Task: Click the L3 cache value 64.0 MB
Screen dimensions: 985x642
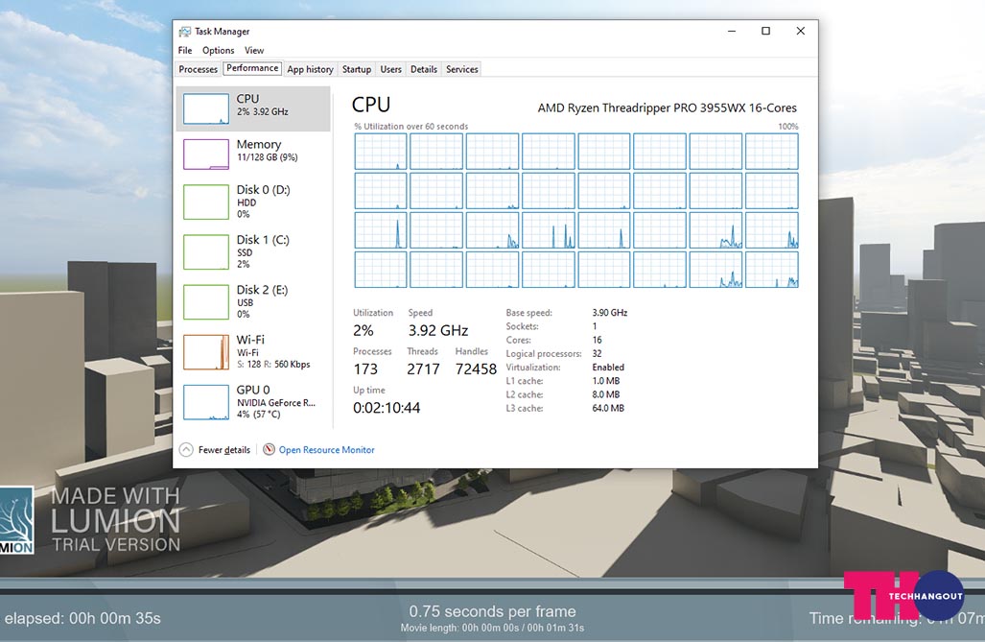Action: [608, 408]
